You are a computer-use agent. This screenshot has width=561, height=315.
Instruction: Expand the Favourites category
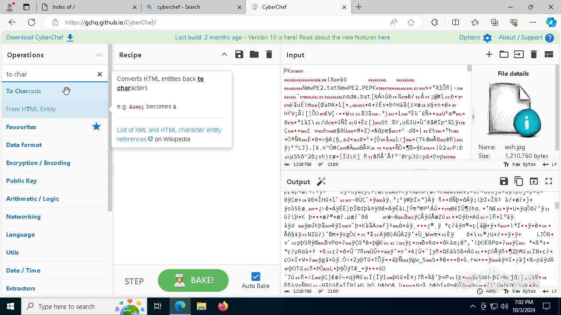coord(55,127)
